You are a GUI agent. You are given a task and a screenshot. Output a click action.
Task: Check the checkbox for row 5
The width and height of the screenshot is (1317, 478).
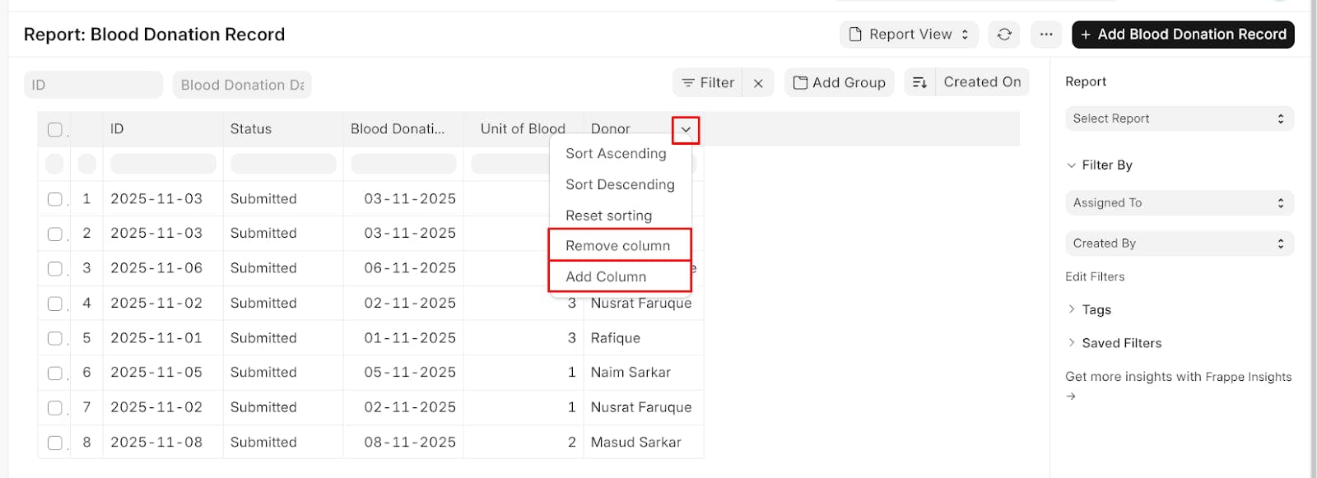[x=55, y=338]
